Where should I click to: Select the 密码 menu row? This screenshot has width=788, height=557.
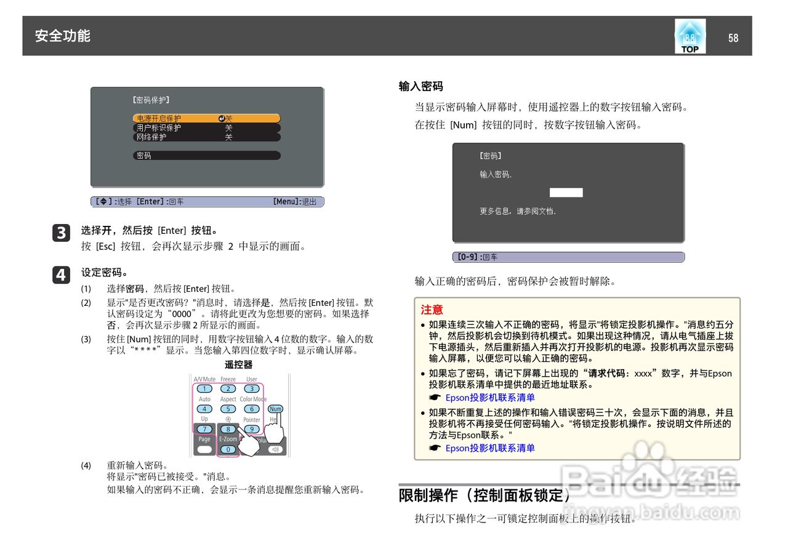pyautogui.click(x=207, y=156)
